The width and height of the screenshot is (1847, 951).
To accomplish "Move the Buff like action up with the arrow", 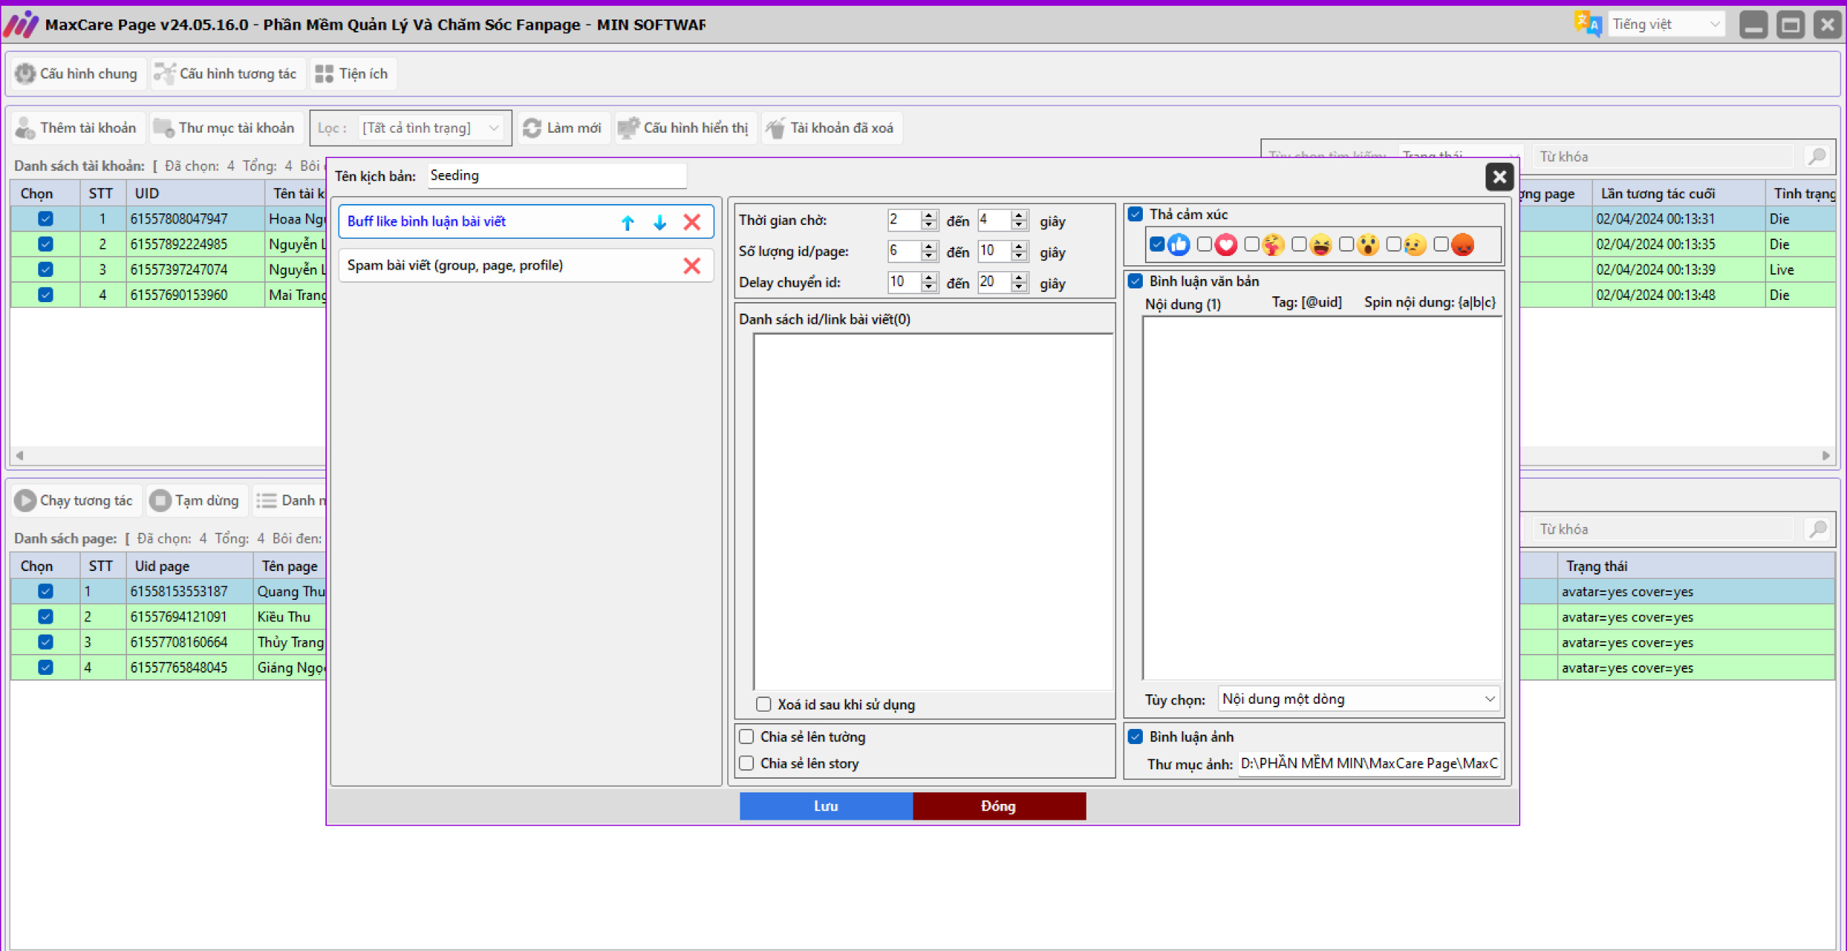I will point(627,222).
